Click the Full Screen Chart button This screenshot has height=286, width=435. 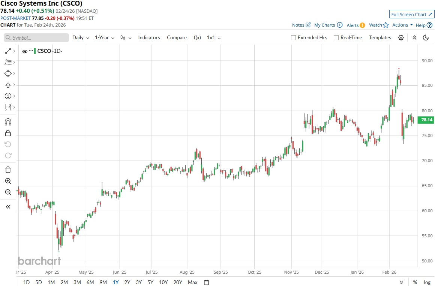pyautogui.click(x=411, y=15)
